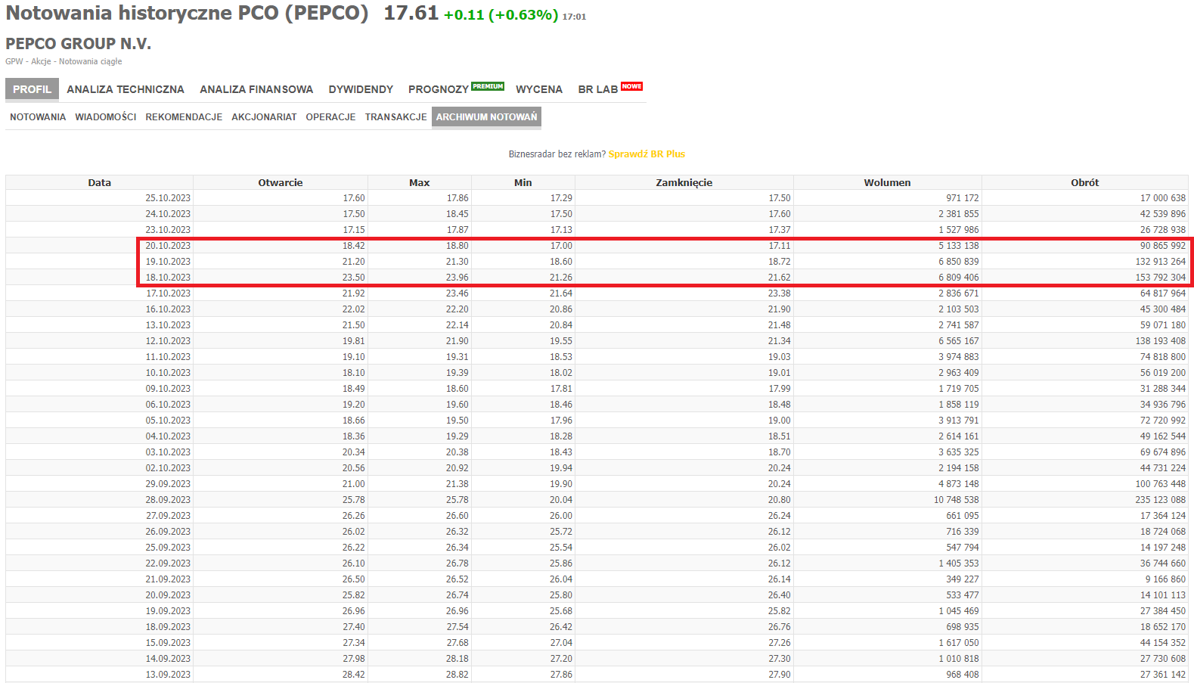Go to the DYWIDENDY tab

pos(361,89)
